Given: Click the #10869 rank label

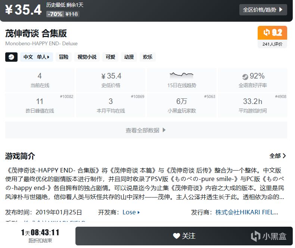Looking at the screenshot, I should pos(137,97).
